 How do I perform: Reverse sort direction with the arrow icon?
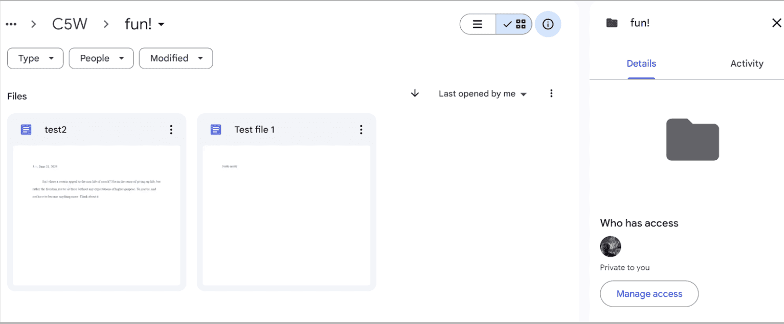tap(415, 93)
